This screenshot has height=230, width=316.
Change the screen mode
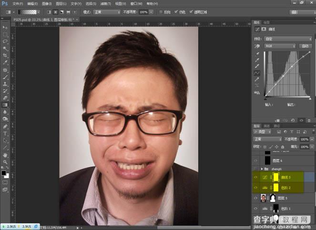pyautogui.click(x=5, y=190)
